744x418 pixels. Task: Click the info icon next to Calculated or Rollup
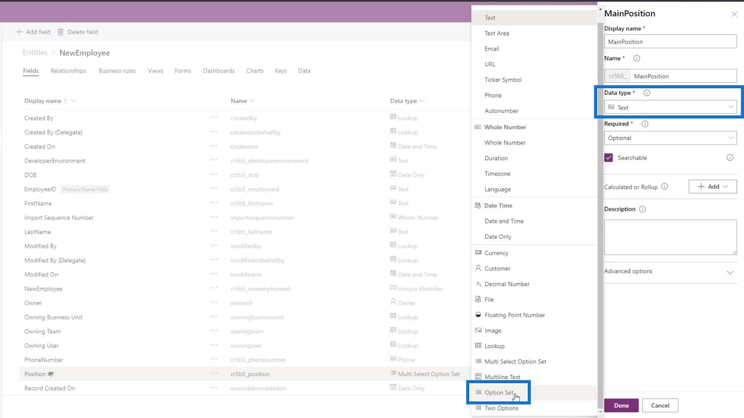664,187
